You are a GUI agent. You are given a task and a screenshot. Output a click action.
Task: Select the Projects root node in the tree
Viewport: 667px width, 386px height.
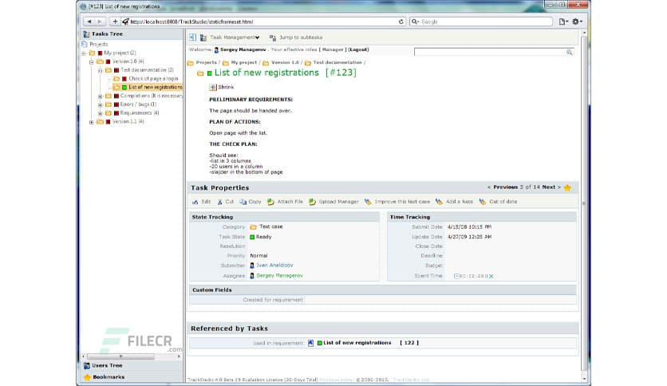(99, 44)
